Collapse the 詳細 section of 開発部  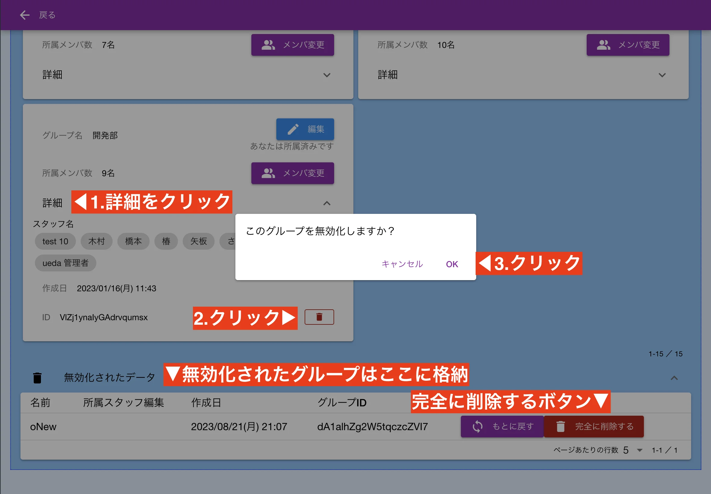[x=327, y=203]
